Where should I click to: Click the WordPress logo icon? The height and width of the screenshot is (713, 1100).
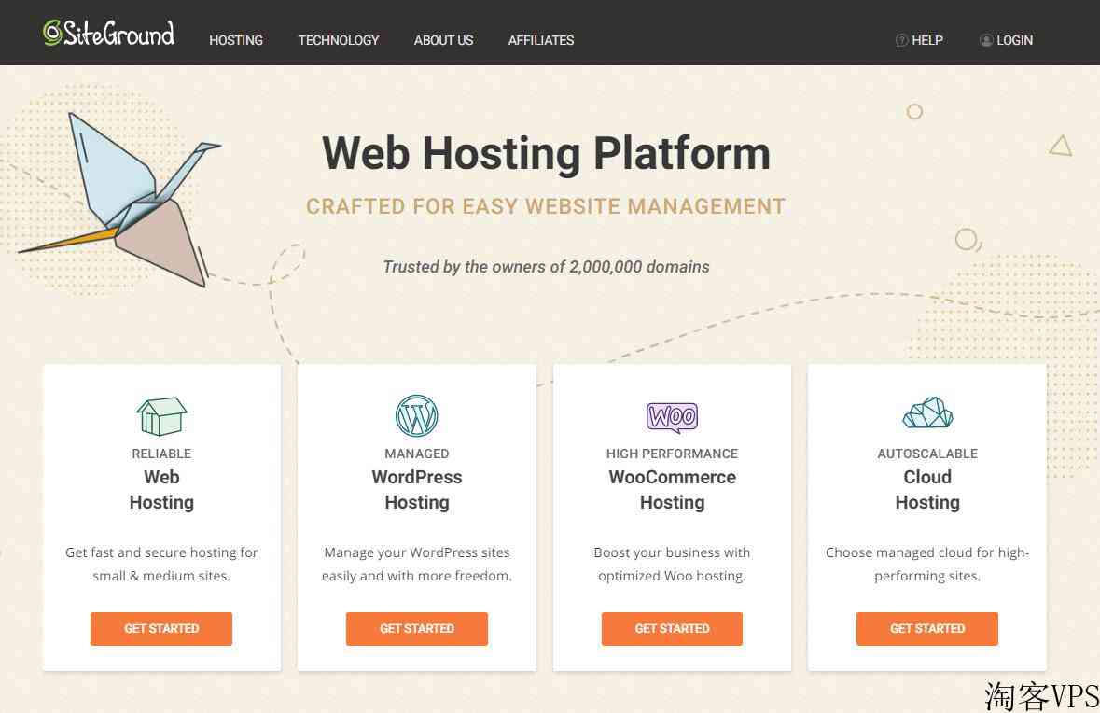(x=417, y=415)
